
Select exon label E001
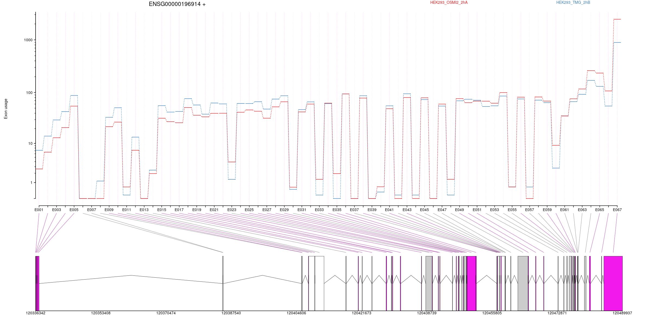click(x=39, y=210)
